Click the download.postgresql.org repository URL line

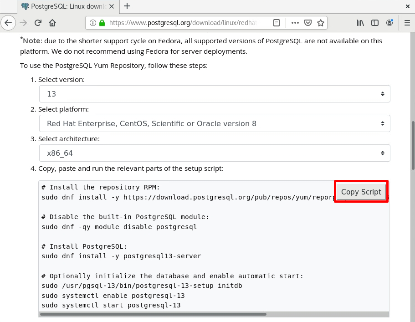click(189, 197)
